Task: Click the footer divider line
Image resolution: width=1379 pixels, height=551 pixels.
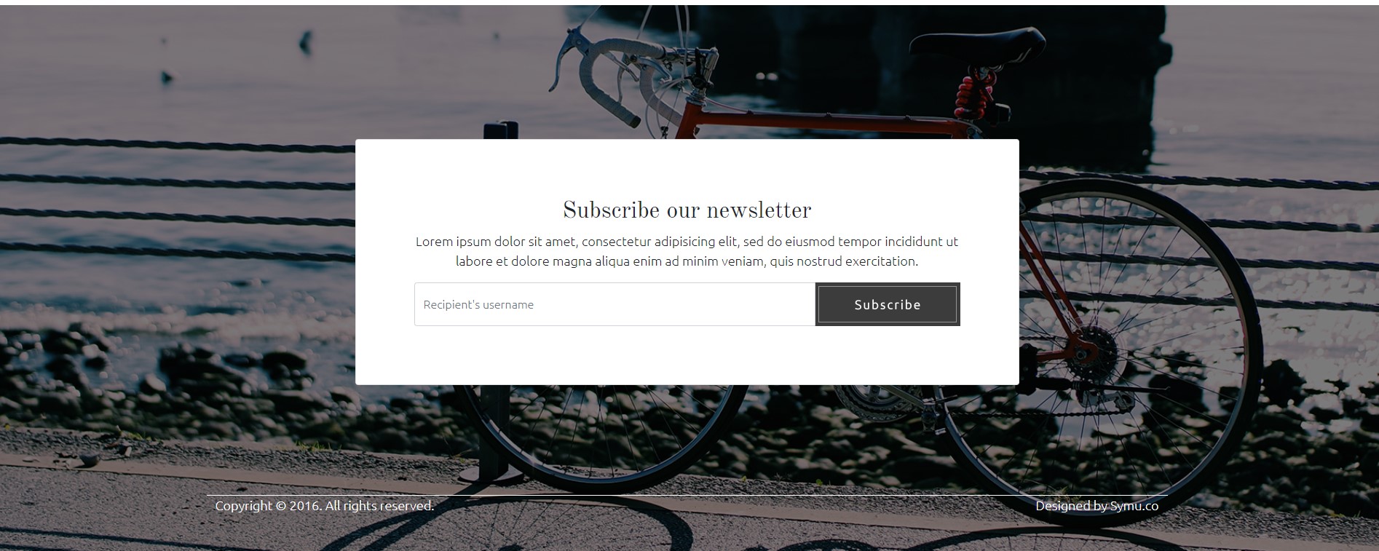Action: 687,496
